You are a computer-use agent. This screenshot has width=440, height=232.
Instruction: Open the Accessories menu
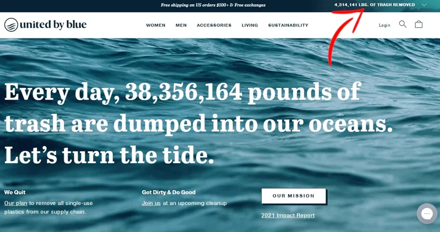214,25
